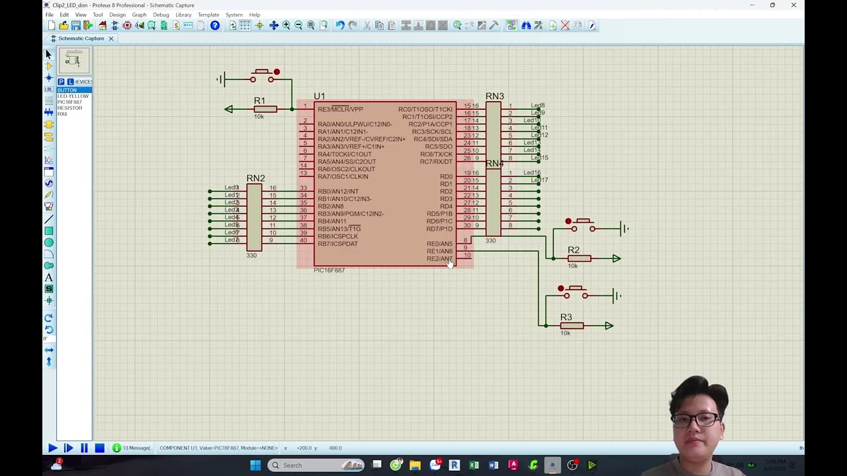Stop the simulation with the square button
This screenshot has width=847, height=476.
99,448
